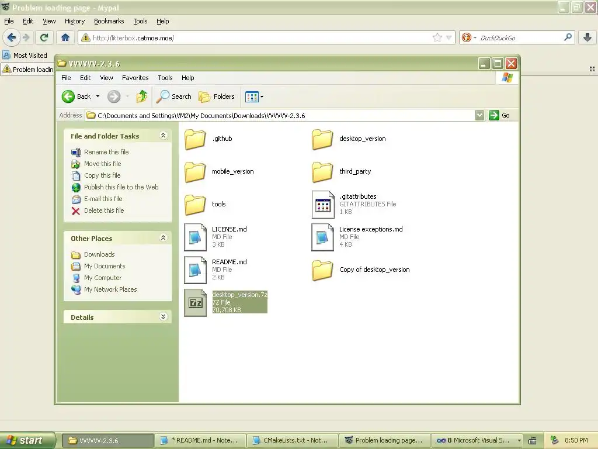The width and height of the screenshot is (598, 449).
Task: Open Explorer Tools menu
Action: (165, 78)
